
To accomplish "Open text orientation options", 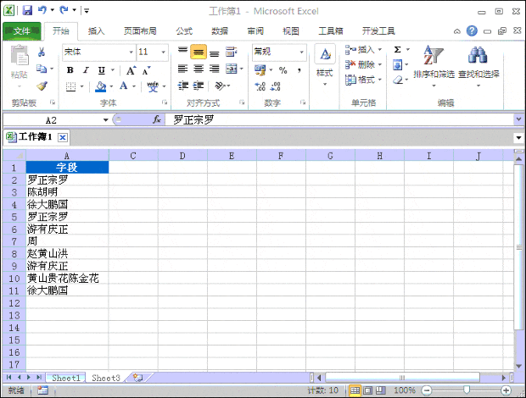I will click(220, 86).
